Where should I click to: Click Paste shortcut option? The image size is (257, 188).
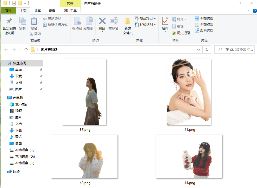coord(55,25)
